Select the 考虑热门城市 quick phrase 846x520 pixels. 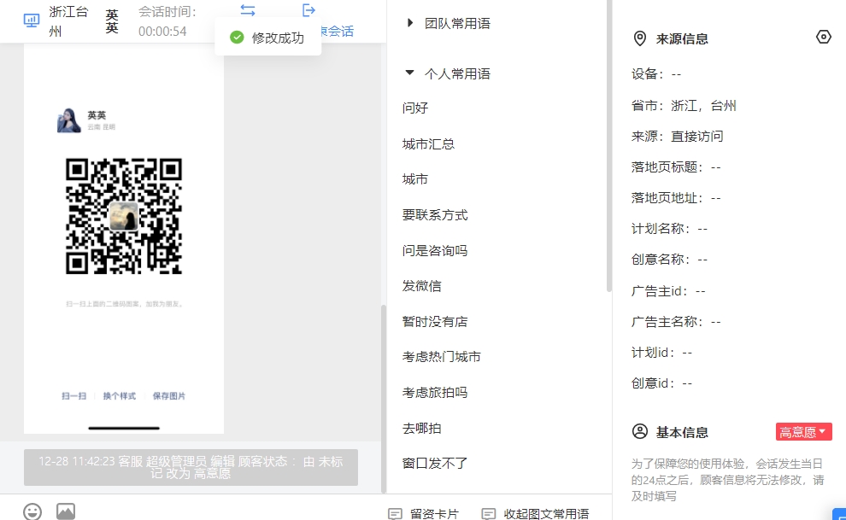click(x=441, y=357)
